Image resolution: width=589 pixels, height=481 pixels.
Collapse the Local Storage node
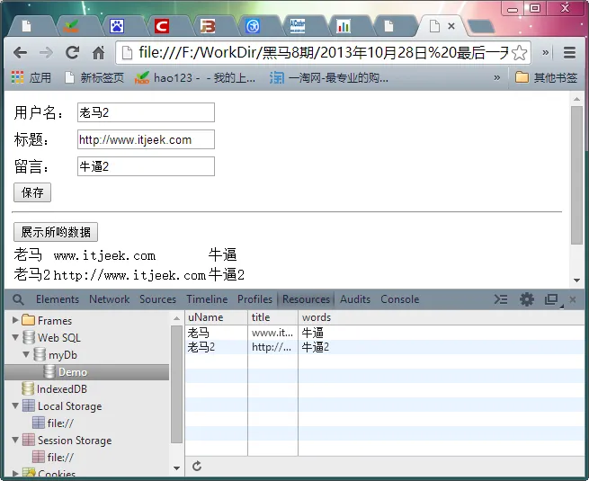(15, 406)
